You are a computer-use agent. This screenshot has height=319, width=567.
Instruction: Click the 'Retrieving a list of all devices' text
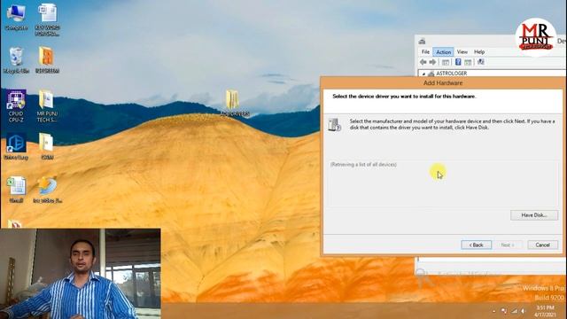363,165
